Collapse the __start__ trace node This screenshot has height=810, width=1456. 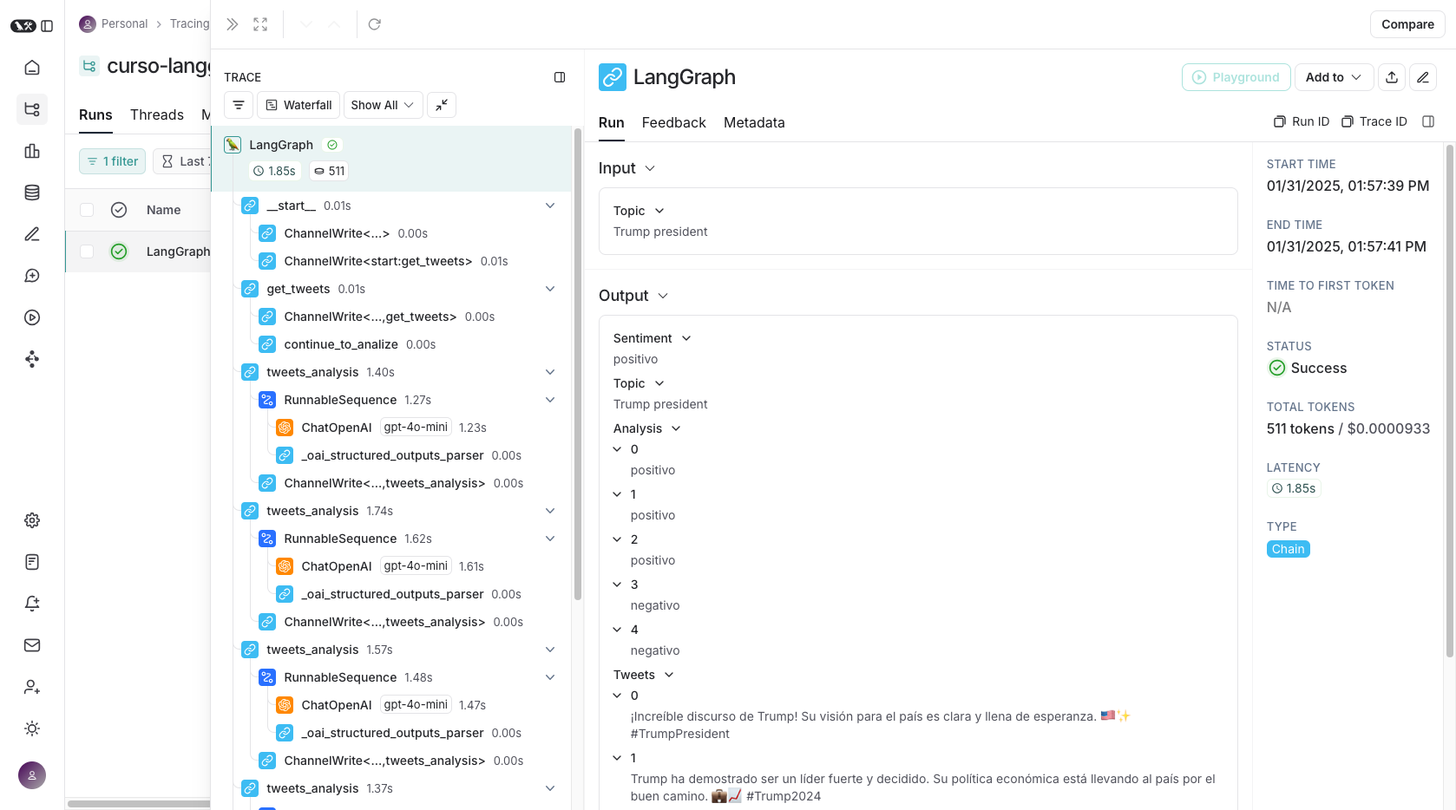click(550, 206)
